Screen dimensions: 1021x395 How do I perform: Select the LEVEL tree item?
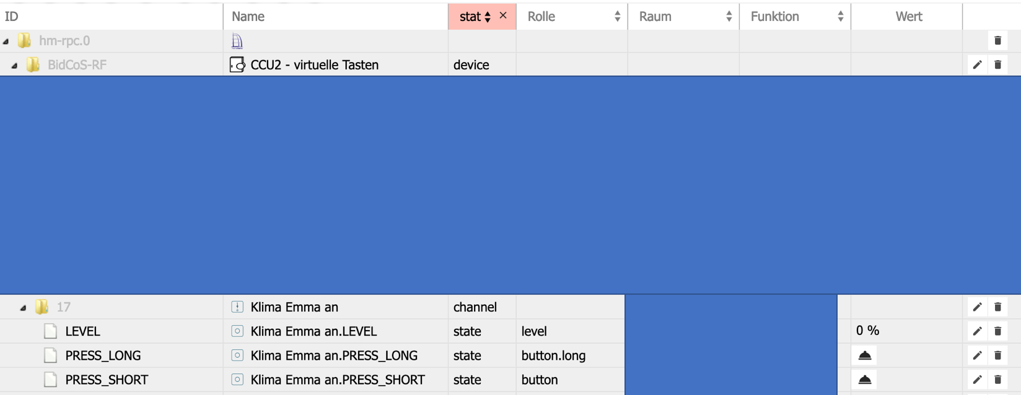(x=82, y=331)
